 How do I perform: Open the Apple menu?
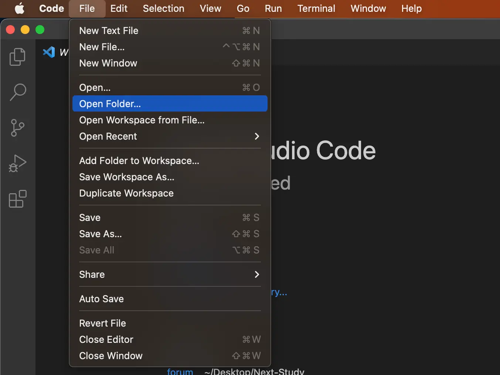click(x=19, y=8)
